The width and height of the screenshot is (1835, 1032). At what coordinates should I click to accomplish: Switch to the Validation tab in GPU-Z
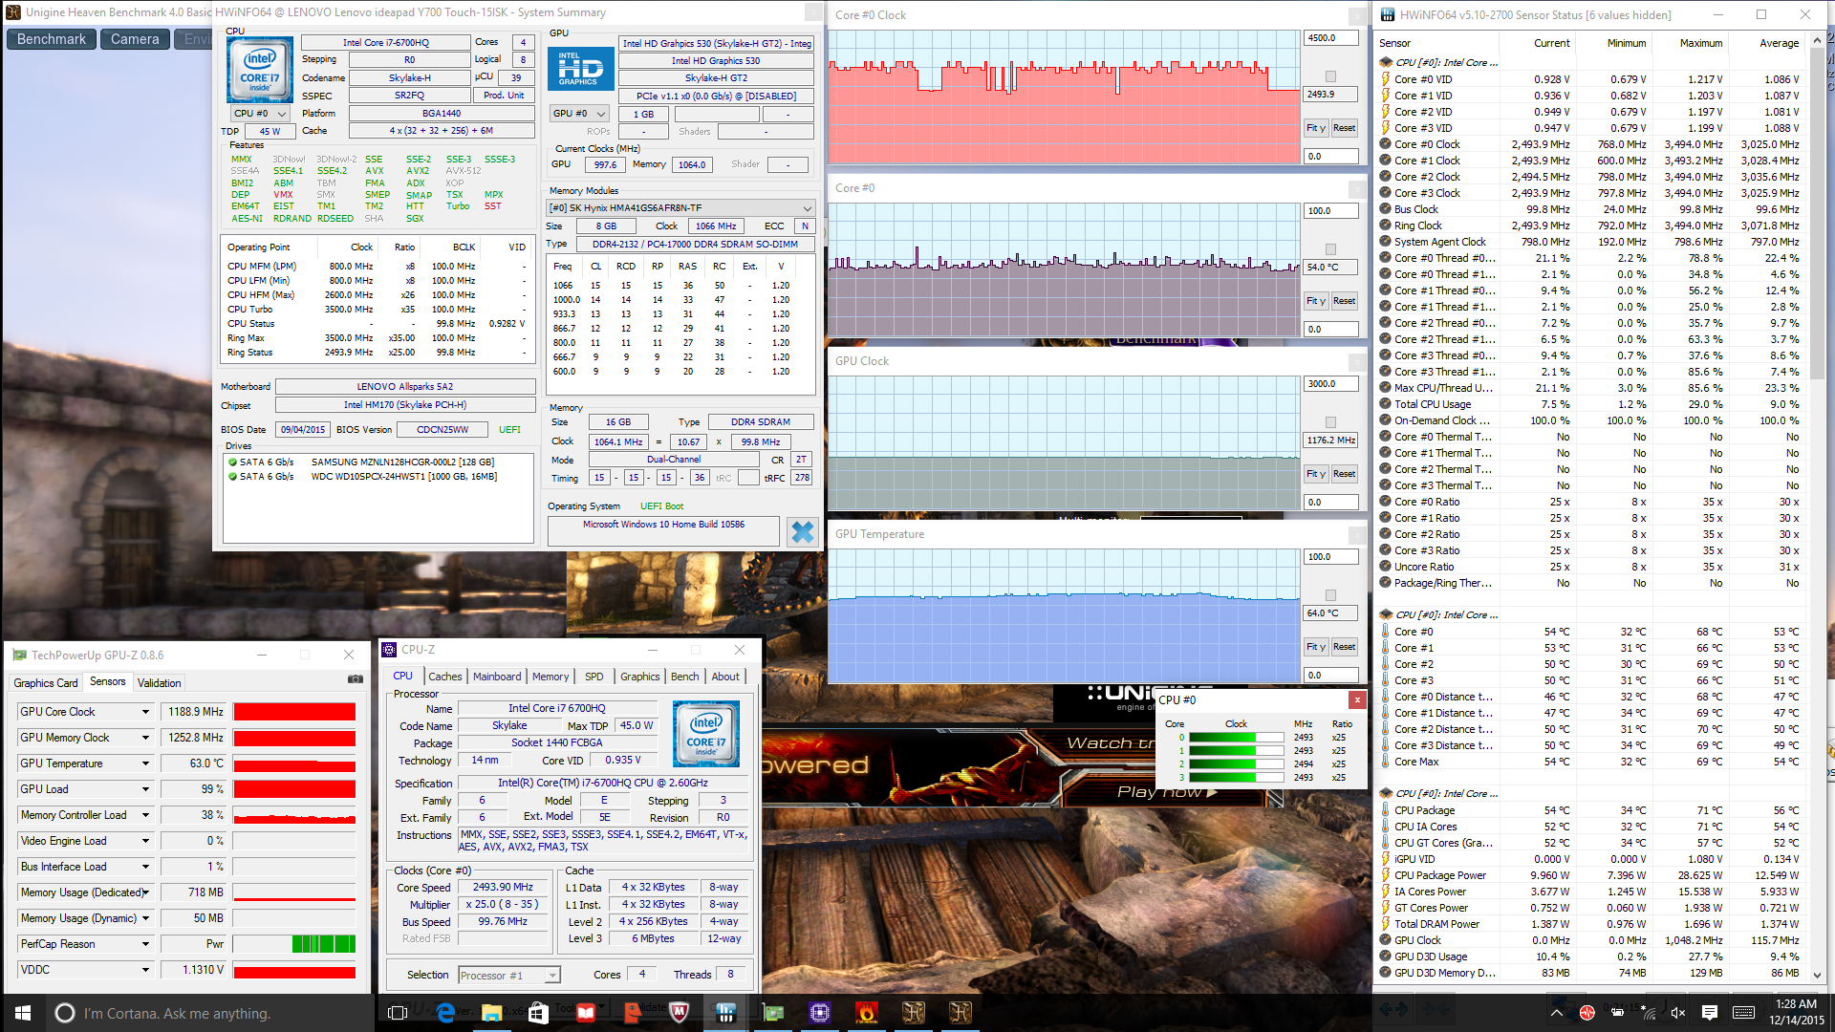159,683
